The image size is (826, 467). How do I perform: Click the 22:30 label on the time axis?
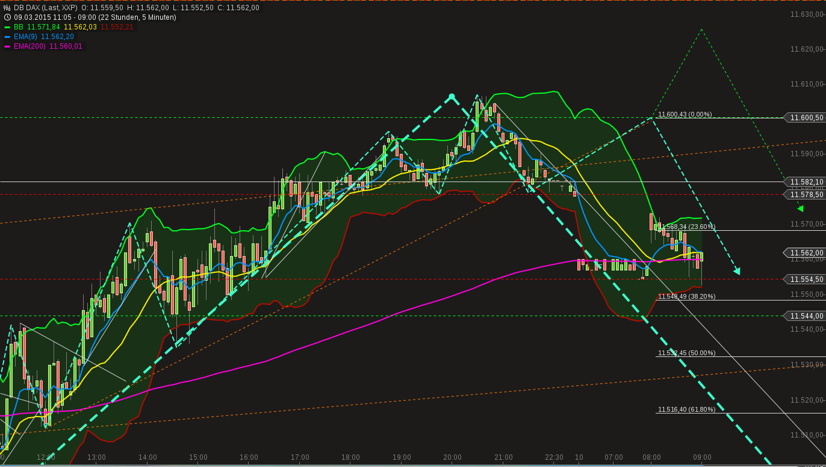coord(554,457)
